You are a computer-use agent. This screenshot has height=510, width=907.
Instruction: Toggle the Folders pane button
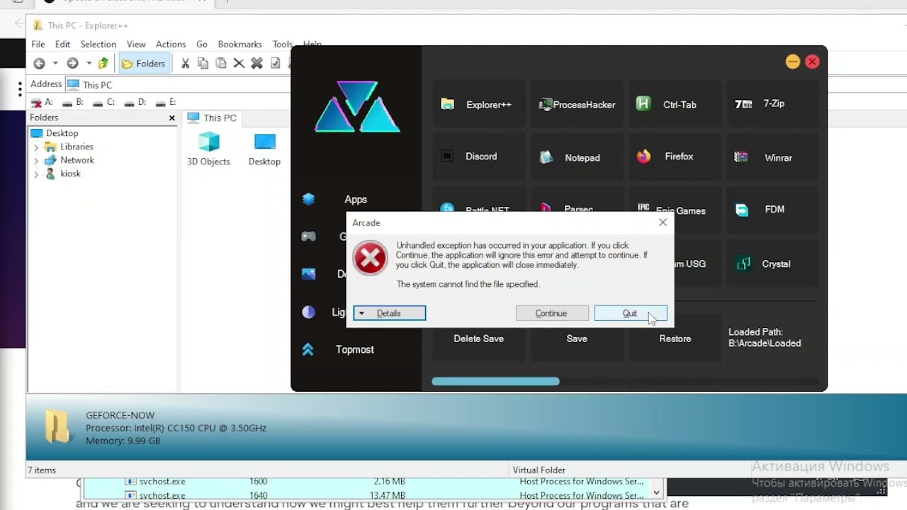[144, 64]
